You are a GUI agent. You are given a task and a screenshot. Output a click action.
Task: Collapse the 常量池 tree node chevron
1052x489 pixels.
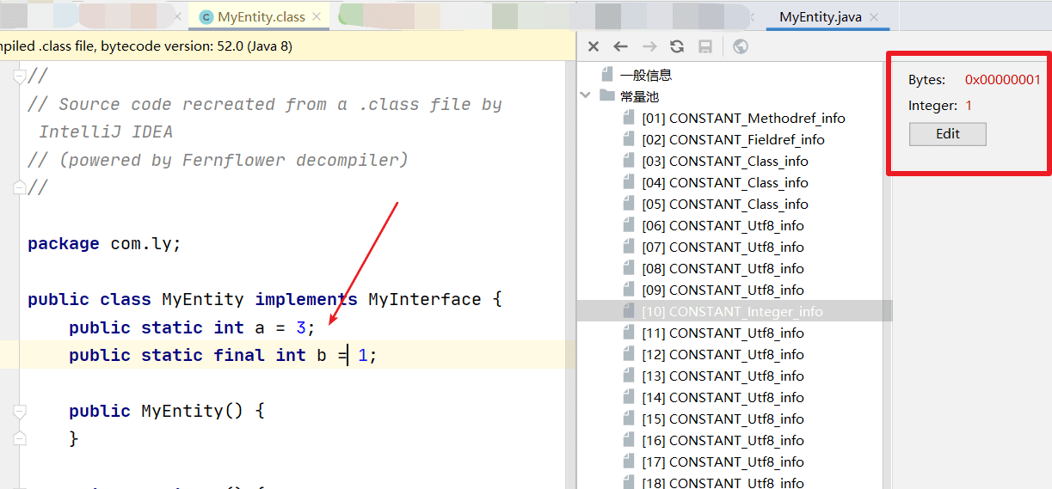click(x=586, y=96)
